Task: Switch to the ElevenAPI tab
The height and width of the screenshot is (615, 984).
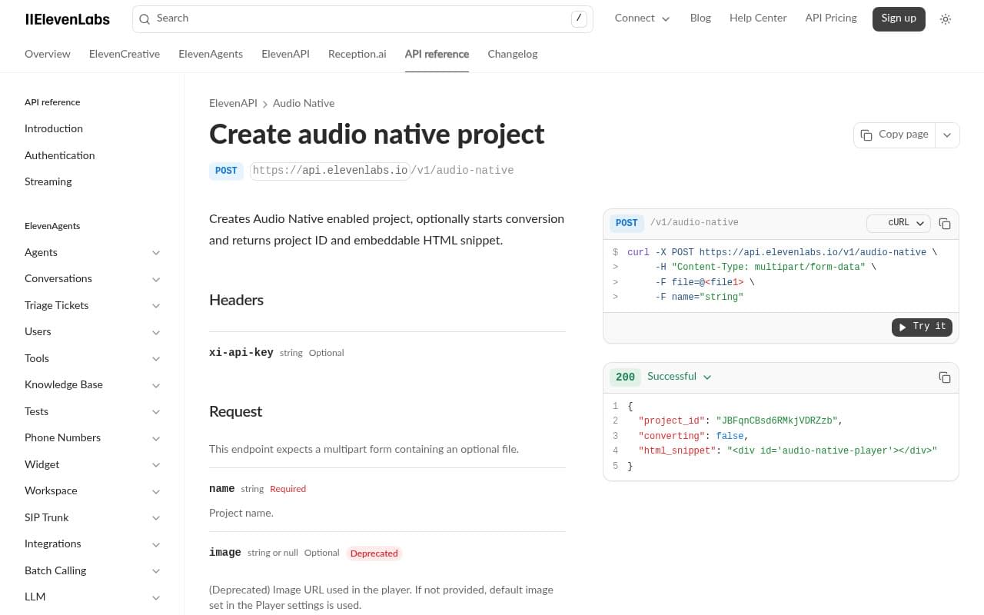Action: pos(285,55)
